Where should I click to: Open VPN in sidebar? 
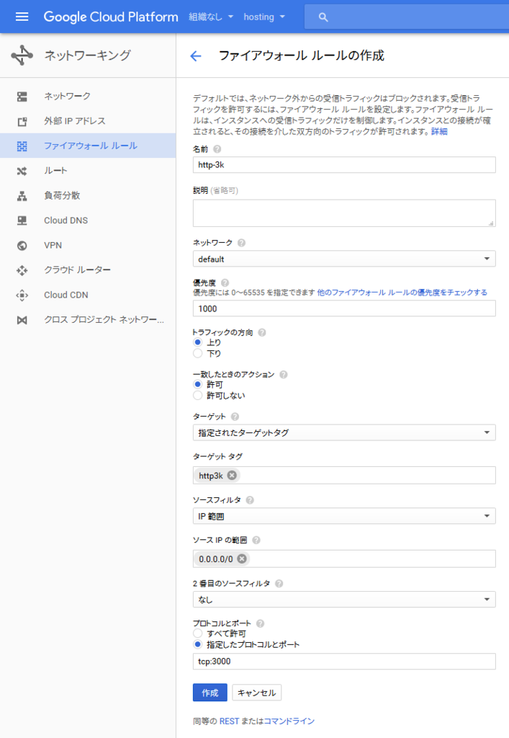(88, 246)
